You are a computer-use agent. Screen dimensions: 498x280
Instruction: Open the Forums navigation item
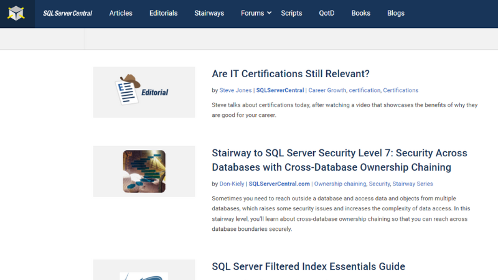(x=252, y=13)
